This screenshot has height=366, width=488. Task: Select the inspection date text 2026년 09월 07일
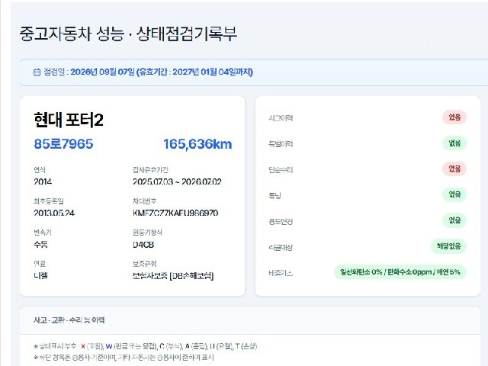(103, 72)
